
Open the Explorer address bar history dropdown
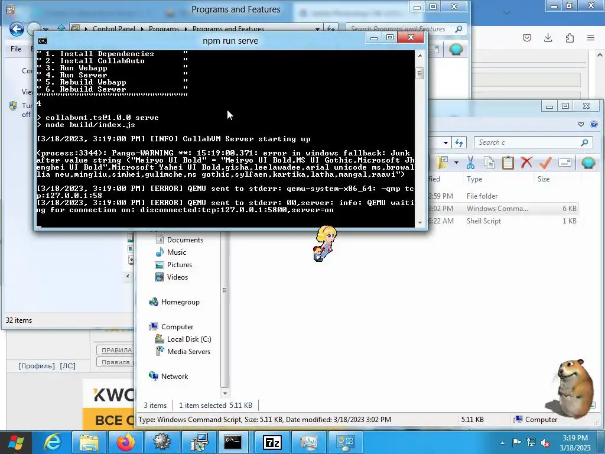pyautogui.click(x=445, y=142)
